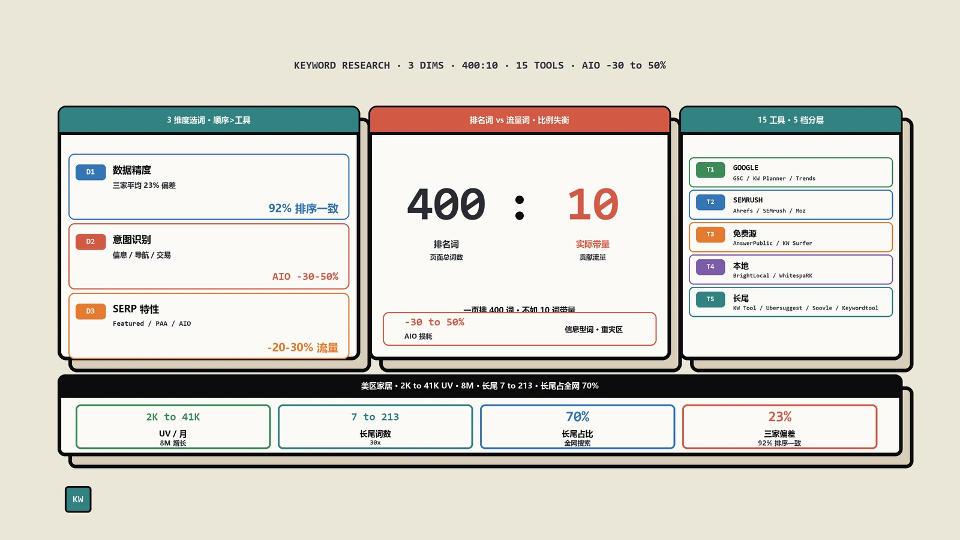Click the AnswerPublic / KW Surfer text
The width and height of the screenshot is (960, 540).
(x=772, y=244)
